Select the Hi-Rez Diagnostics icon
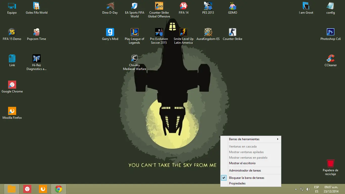The image size is (345, 194). pos(37,63)
